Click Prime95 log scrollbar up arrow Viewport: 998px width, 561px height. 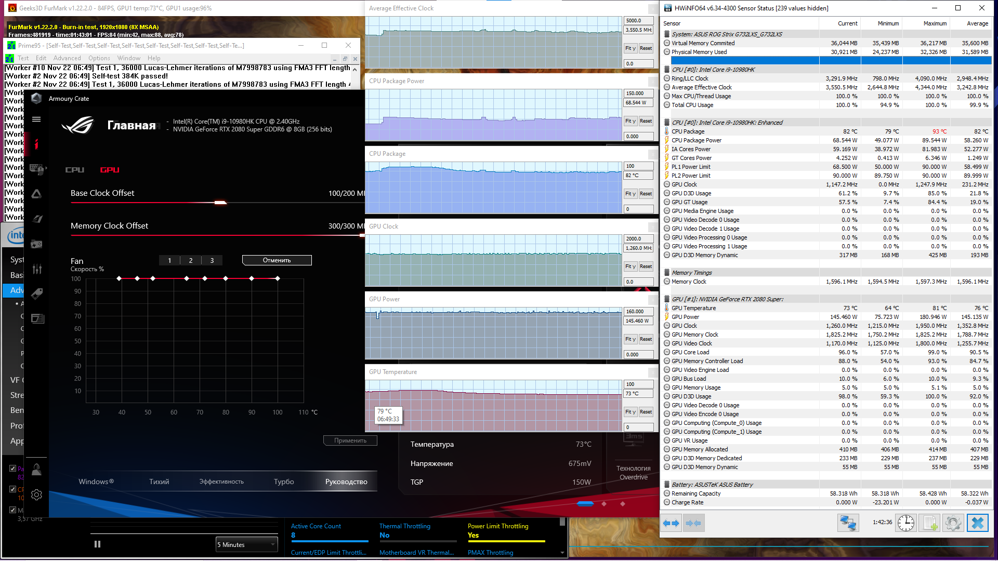(355, 69)
